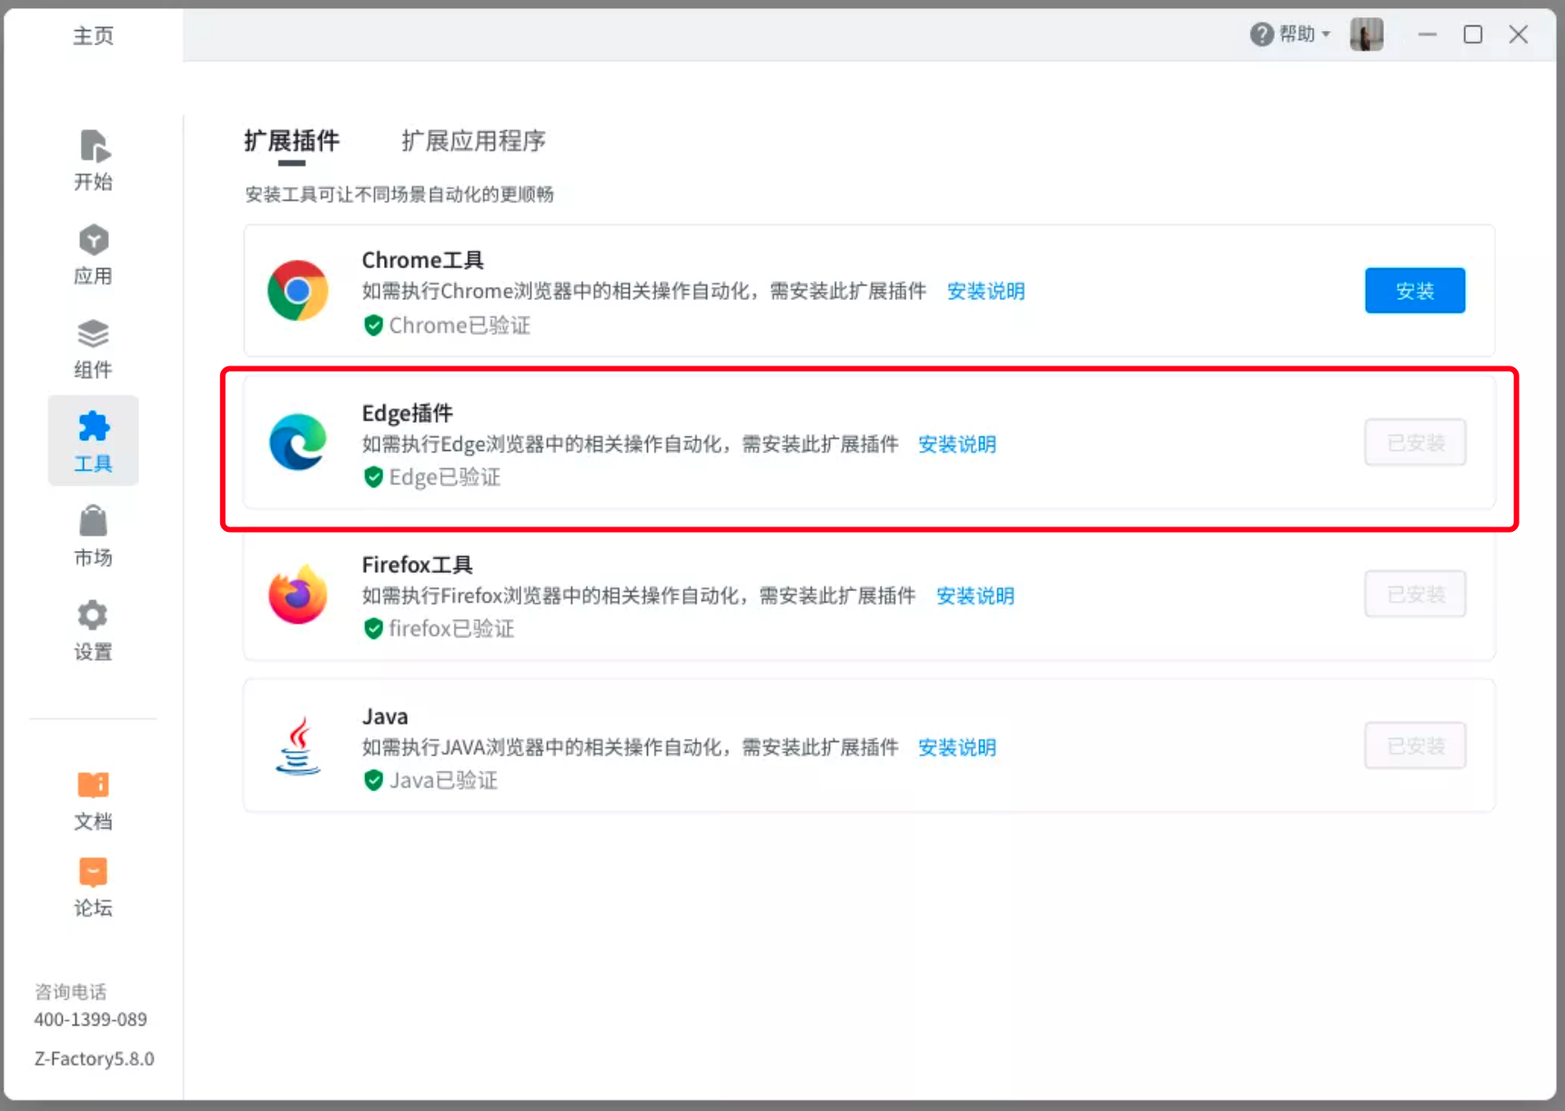Open 安装说明 link for Java
This screenshot has width=1565, height=1111.
(956, 747)
